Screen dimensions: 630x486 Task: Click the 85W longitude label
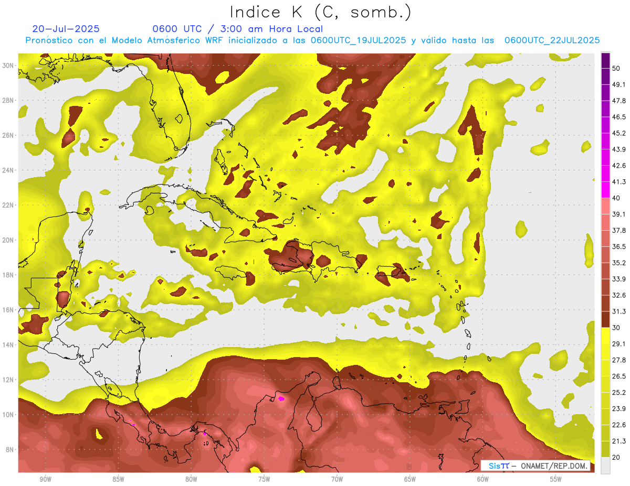[x=118, y=479]
